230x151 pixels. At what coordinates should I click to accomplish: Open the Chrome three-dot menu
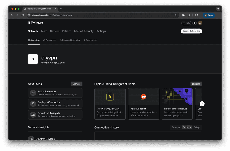tap(218, 15)
